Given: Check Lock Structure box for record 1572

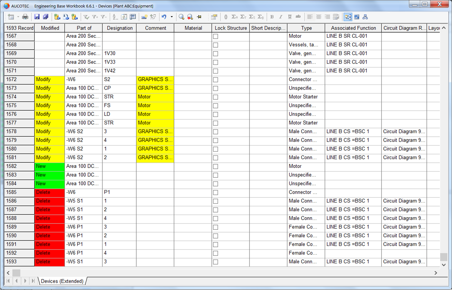Looking at the screenshot, I should pyautogui.click(x=216, y=80).
